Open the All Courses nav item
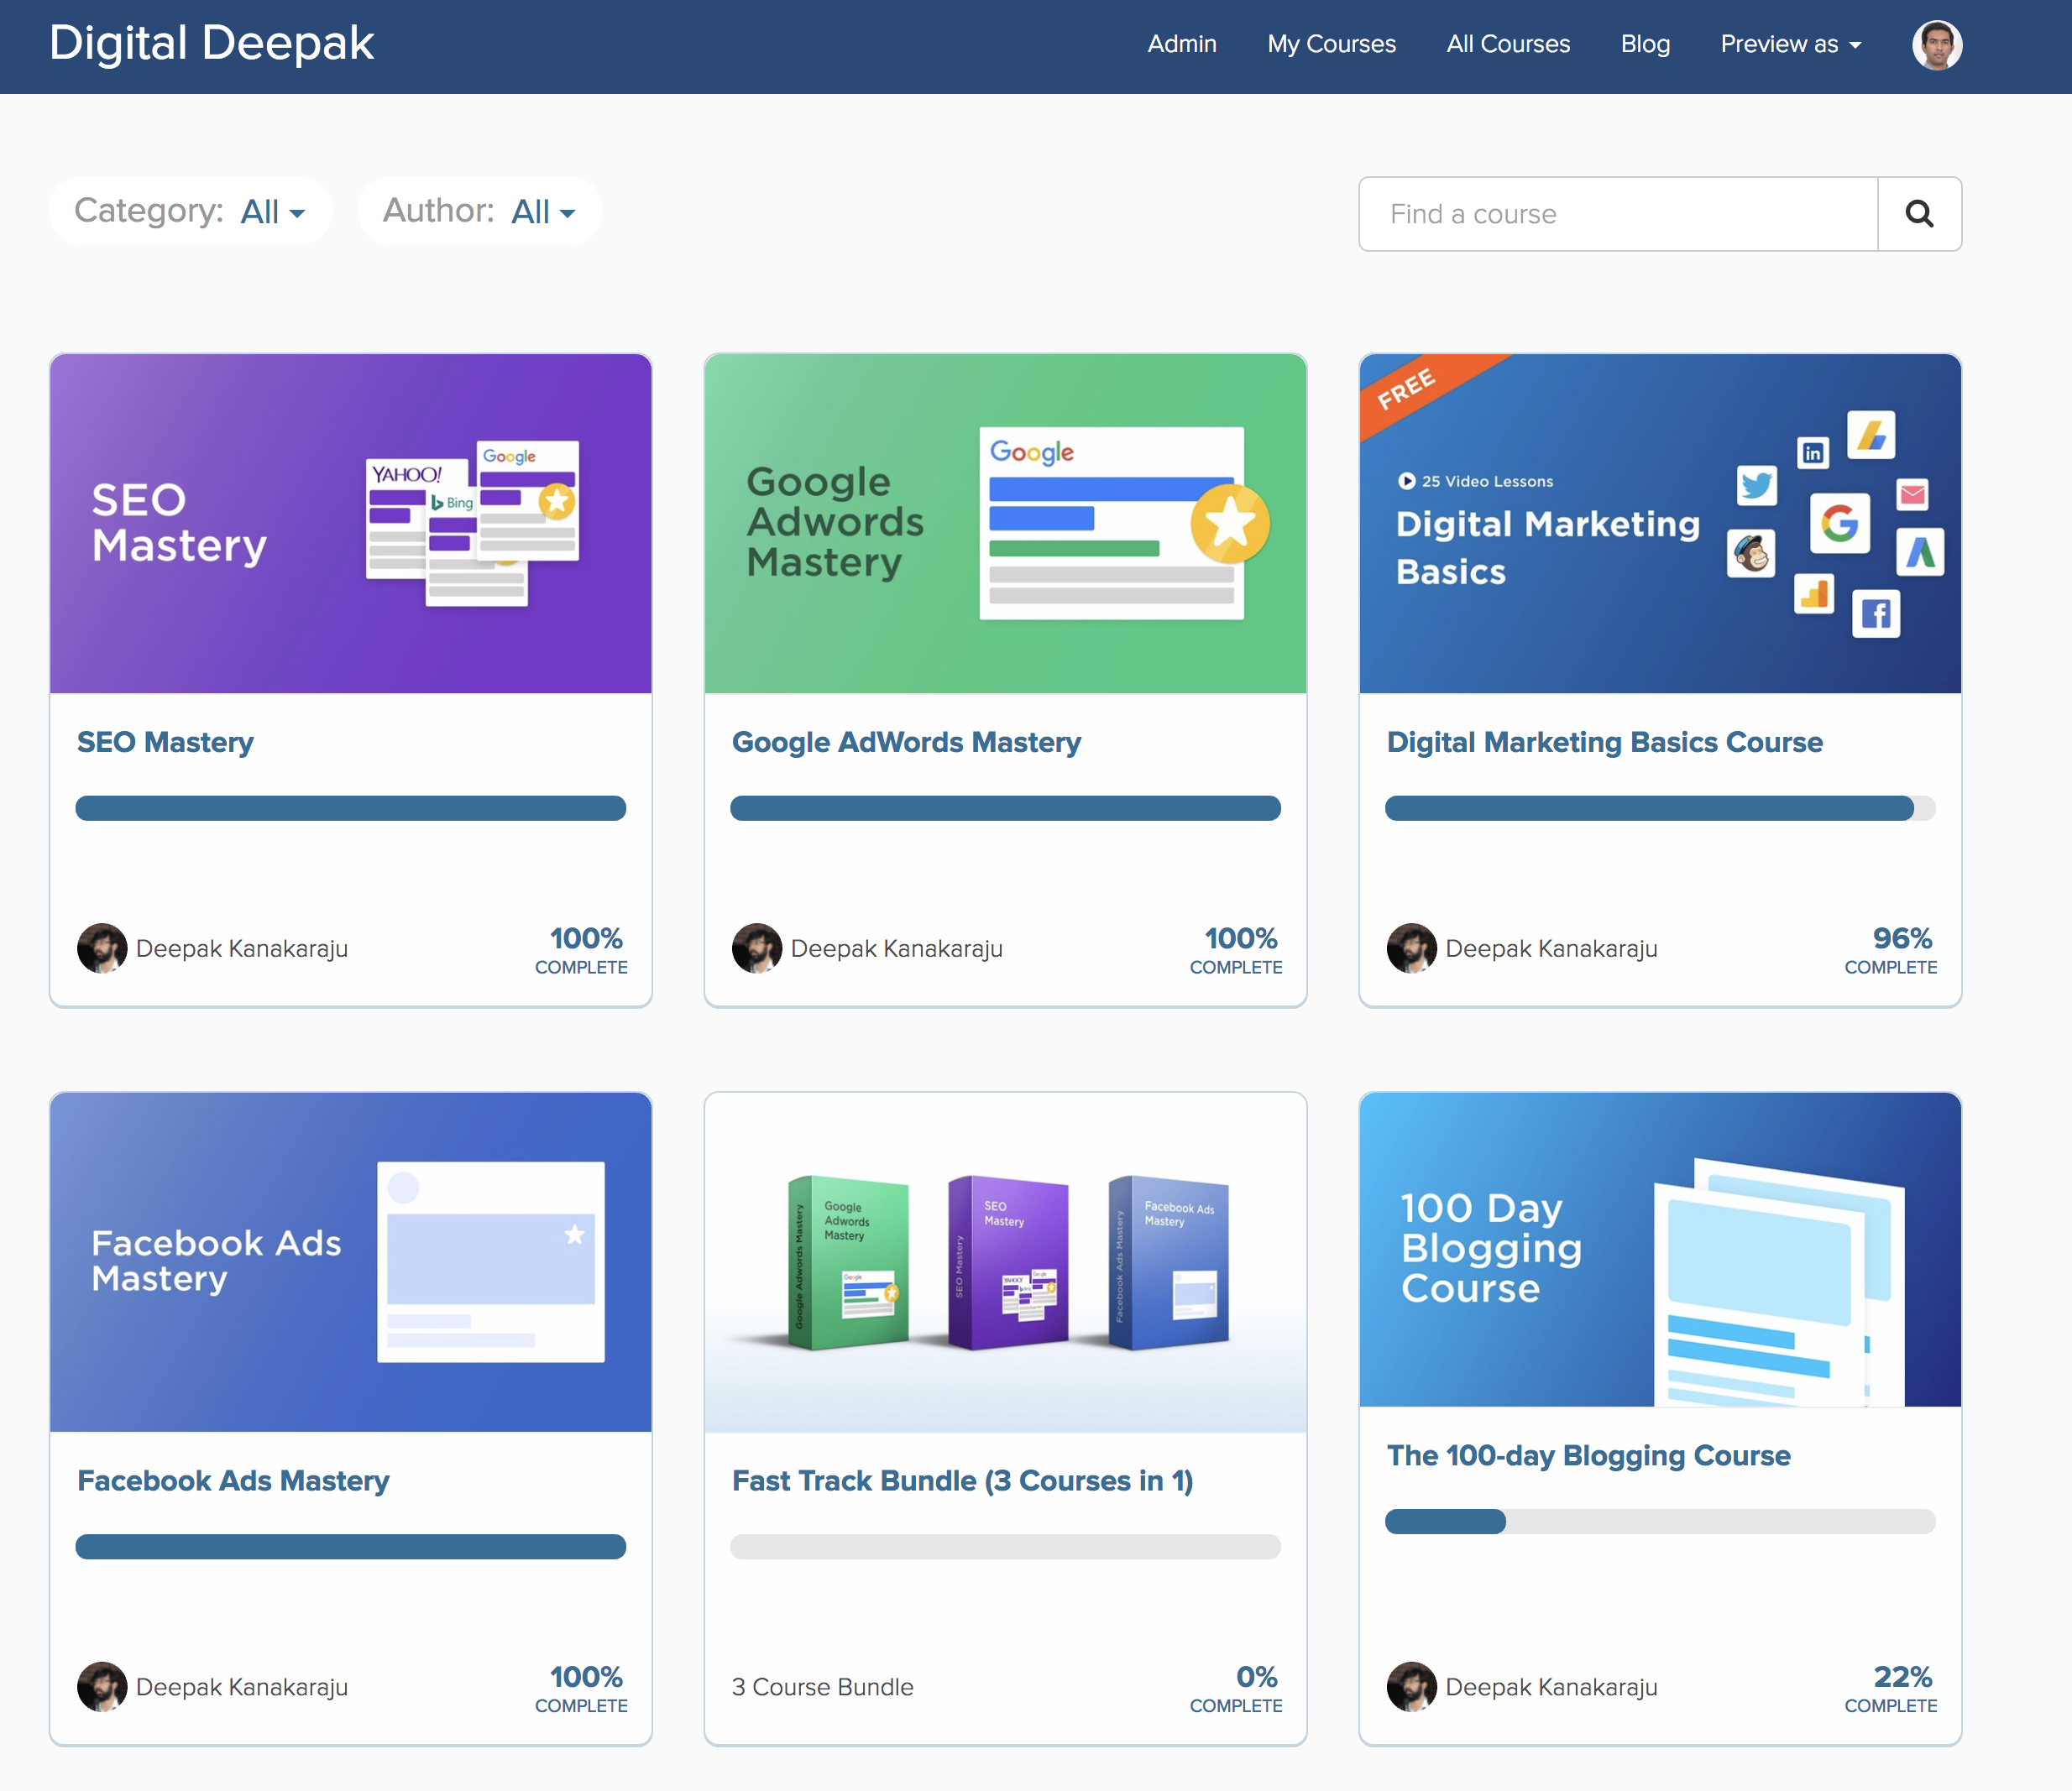 click(1507, 44)
